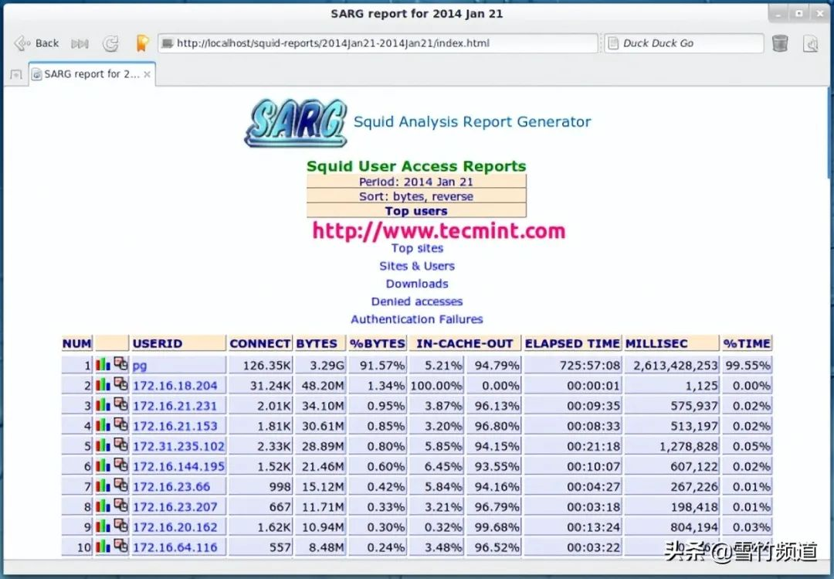
Task: Click the page menu icon at far right of toolbar
Action: point(811,44)
